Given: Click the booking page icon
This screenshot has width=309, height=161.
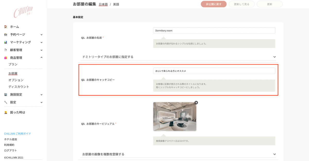Looking at the screenshot, I should pyautogui.click(x=6, y=35).
